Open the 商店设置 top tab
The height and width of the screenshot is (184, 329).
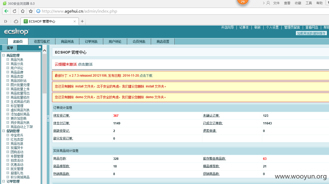coord(163,41)
